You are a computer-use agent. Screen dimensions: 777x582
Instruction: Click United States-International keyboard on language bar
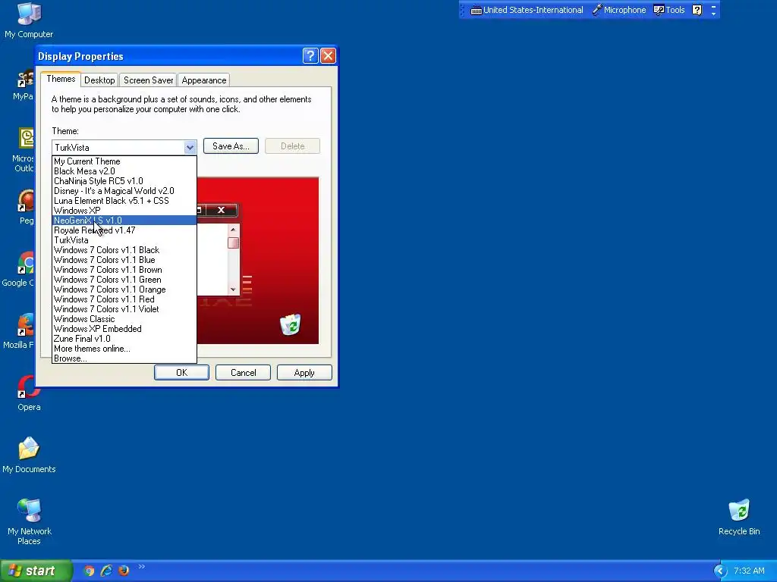[527, 10]
